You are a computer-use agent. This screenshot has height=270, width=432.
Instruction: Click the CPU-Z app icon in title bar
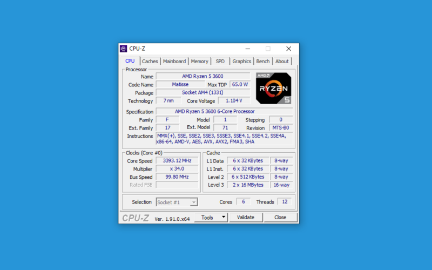click(x=124, y=49)
